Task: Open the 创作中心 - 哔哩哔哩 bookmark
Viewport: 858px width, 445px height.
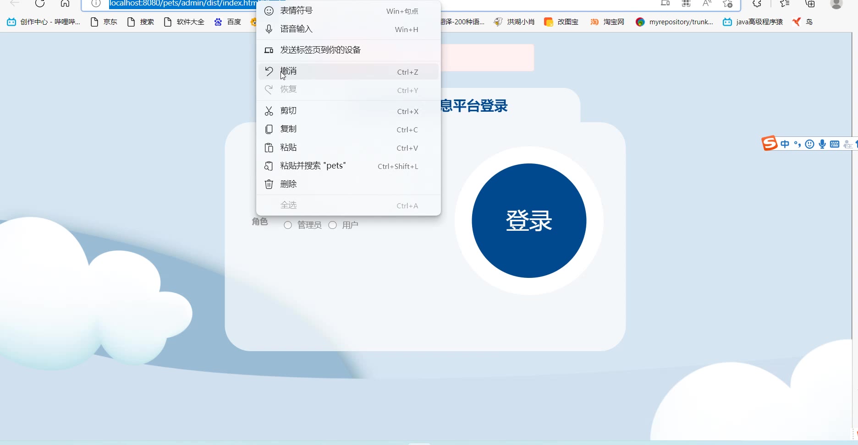Action: tap(44, 22)
